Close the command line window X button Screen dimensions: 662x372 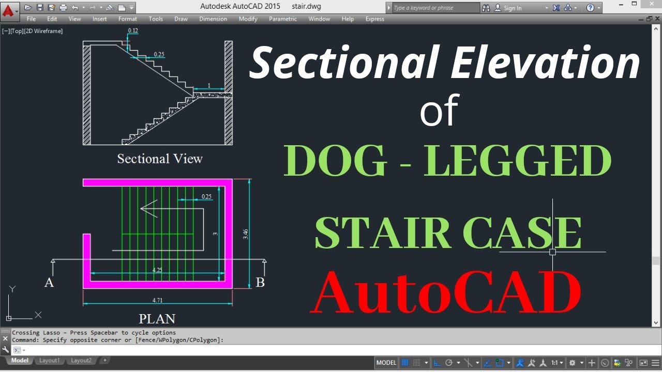(x=5, y=339)
